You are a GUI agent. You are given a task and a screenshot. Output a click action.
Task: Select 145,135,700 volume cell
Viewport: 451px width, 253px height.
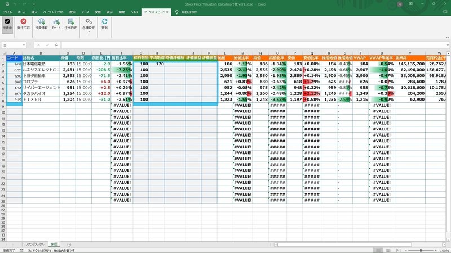coord(410,64)
